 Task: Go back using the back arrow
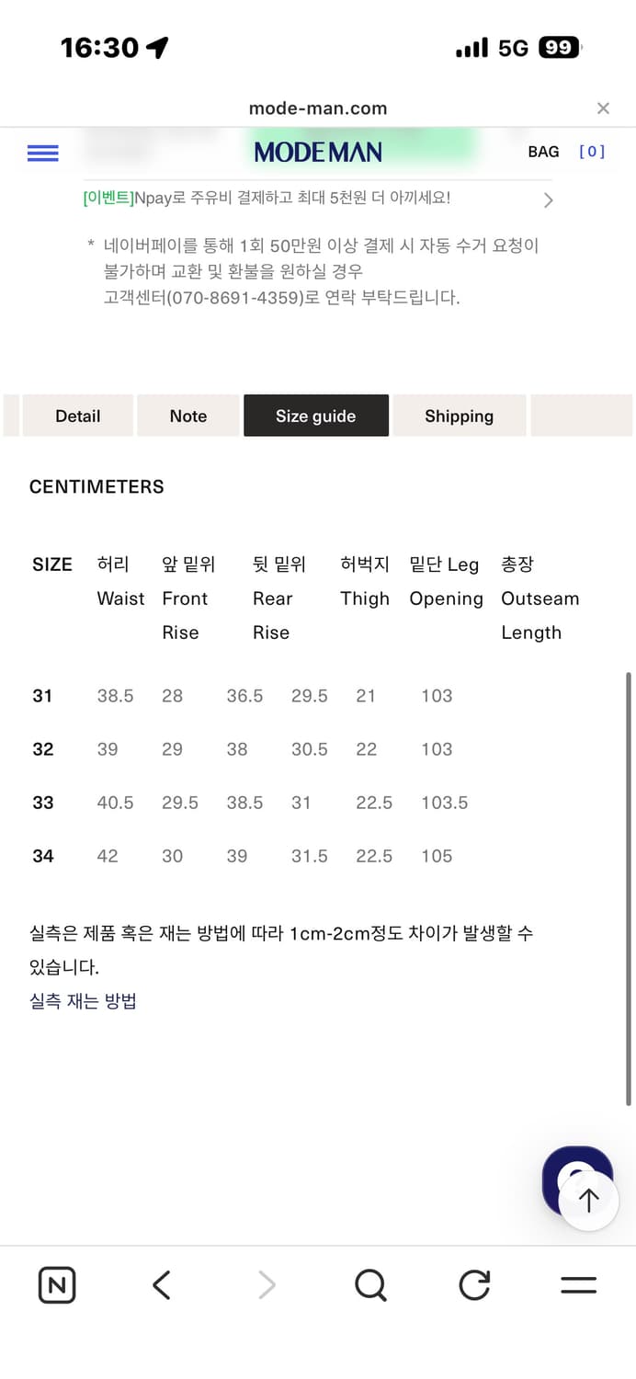coord(161,1285)
